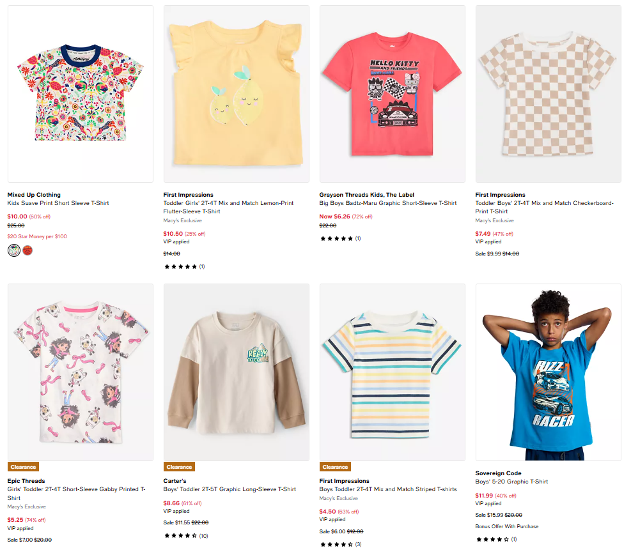This screenshot has height=548, width=631.
Task: Open the Hello Kitty red T-shirt image
Action: pyautogui.click(x=392, y=94)
